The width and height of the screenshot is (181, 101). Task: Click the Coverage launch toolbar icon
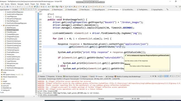coord(57,7)
